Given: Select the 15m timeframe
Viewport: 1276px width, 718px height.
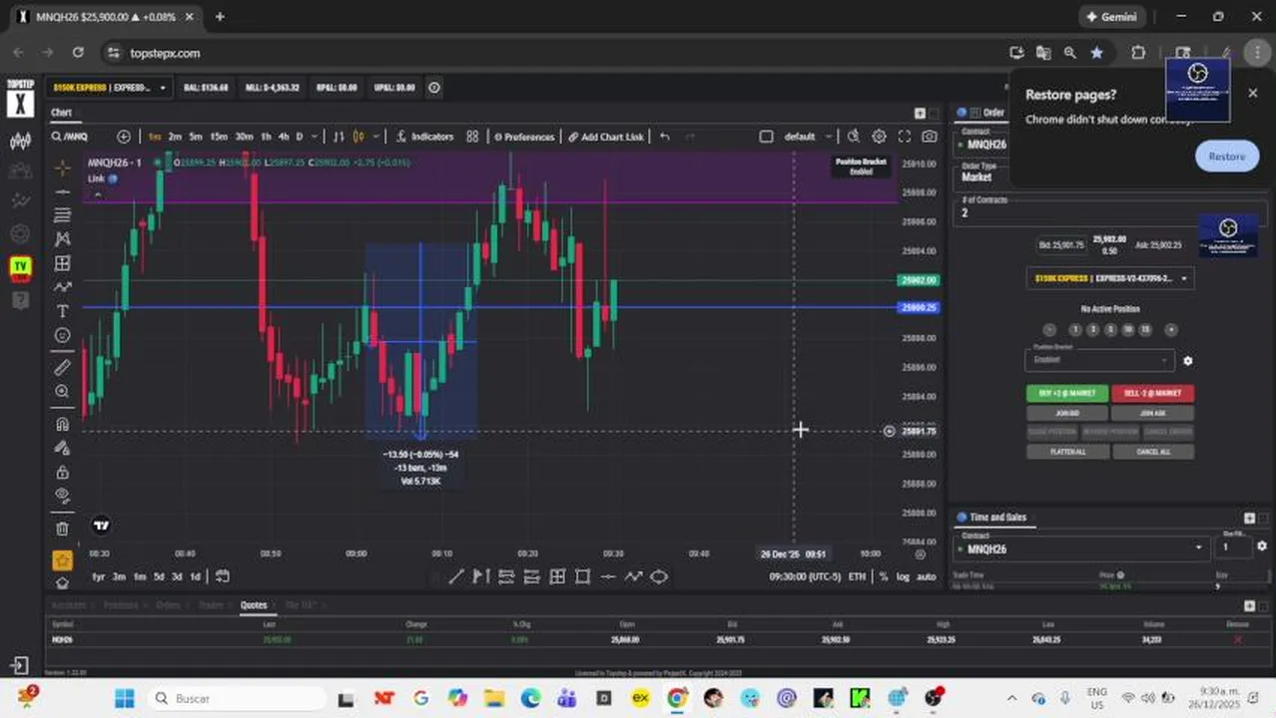Looking at the screenshot, I should coord(219,137).
